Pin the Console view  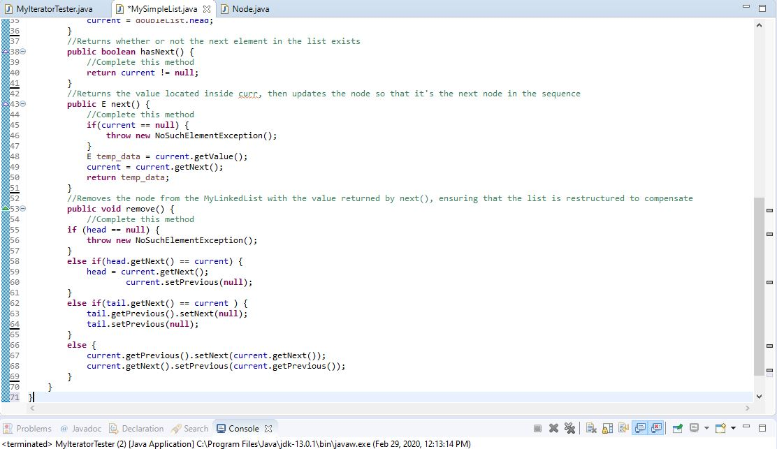[x=677, y=428]
